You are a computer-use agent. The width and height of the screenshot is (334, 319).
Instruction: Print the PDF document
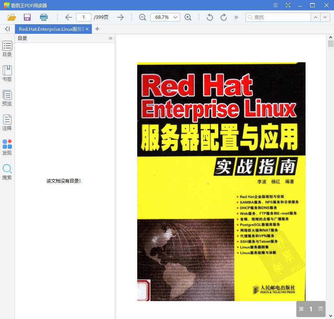44,17
